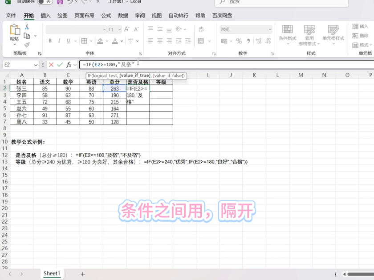Click 插入 insert cells button
Image resolution: width=374 pixels, height=280 pixels.
pos(360,26)
